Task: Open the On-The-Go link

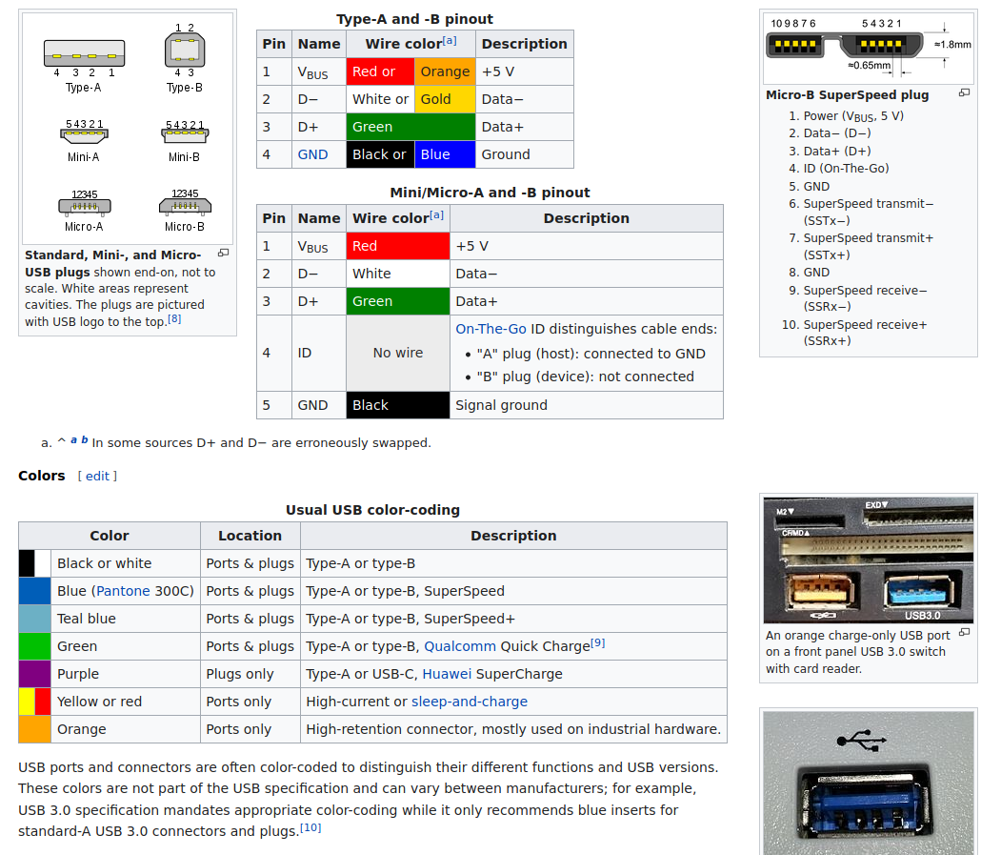Action: pyautogui.click(x=490, y=329)
